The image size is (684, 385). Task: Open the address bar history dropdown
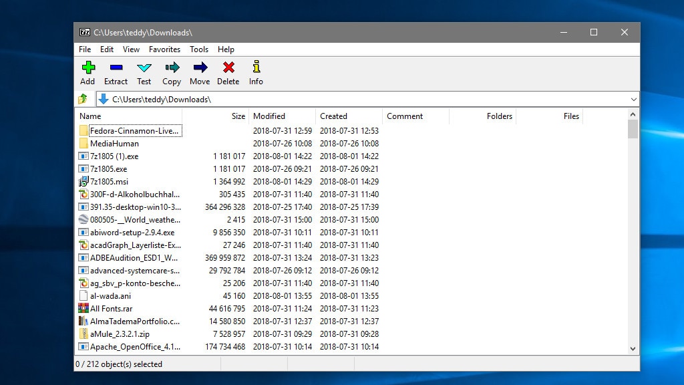click(633, 98)
